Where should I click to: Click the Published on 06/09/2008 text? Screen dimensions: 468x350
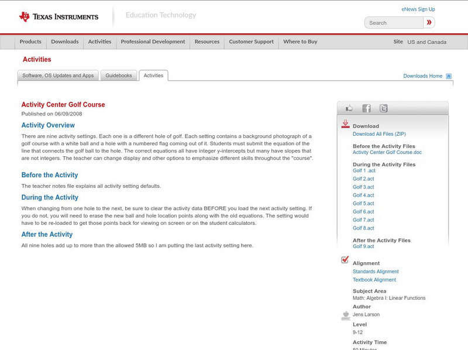point(51,114)
